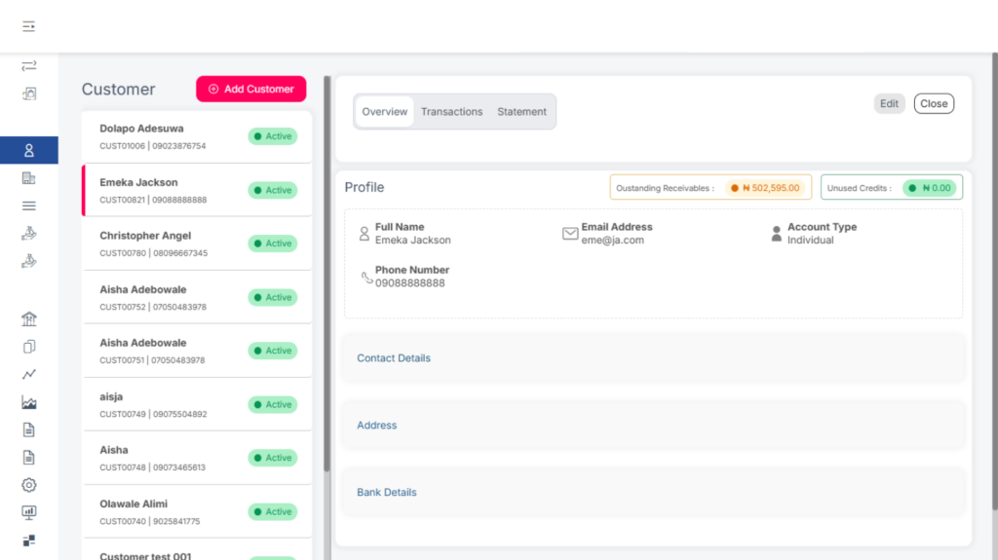Open the building icon in sidebar
Image resolution: width=998 pixels, height=560 pixels.
[x=28, y=178]
